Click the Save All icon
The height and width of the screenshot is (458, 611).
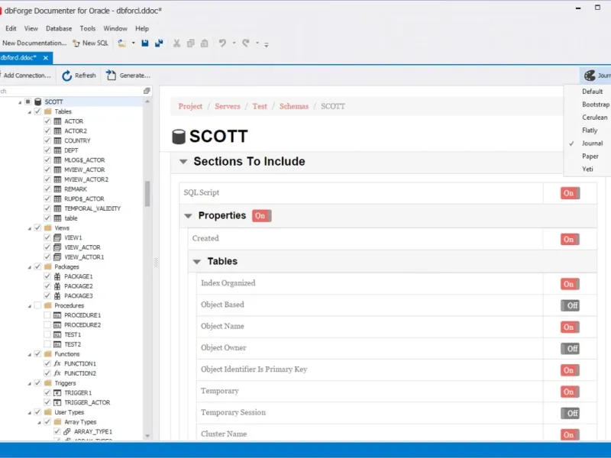tap(159, 44)
